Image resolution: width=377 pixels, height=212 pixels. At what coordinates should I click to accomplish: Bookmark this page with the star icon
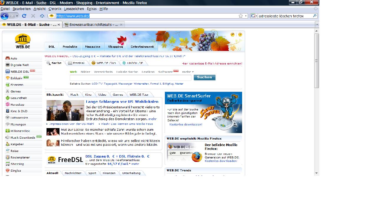pos(241,16)
